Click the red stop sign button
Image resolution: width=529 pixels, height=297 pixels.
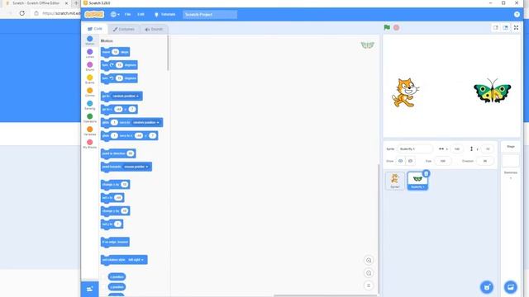397,27
